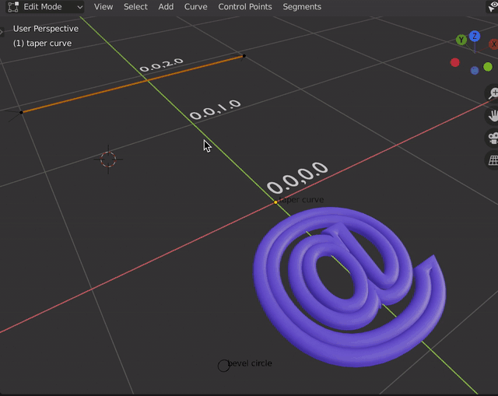Click the red X axis gizmo ball
The width and height of the screenshot is (498, 396).
tap(493, 44)
